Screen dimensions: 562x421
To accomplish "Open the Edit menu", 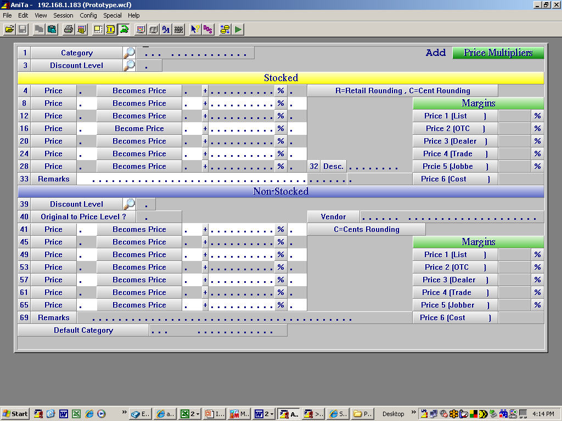I will [23, 15].
